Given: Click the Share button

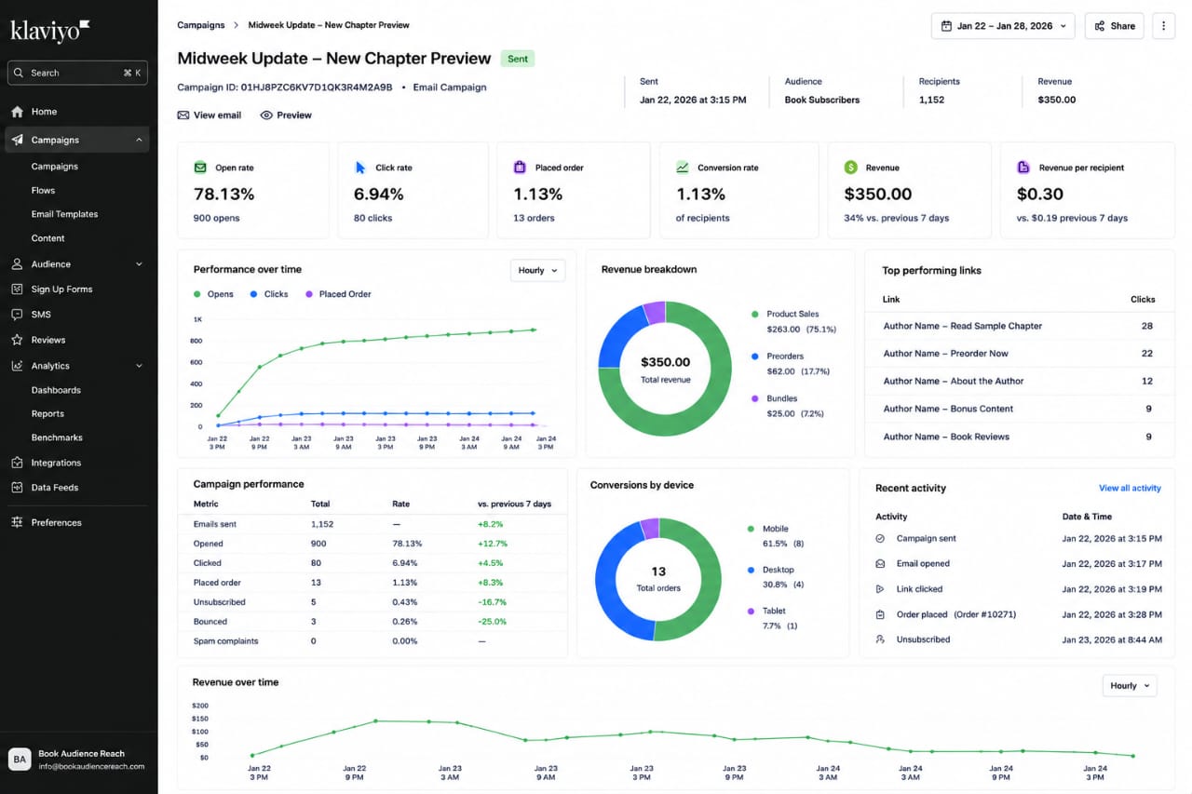Looking at the screenshot, I should coord(1114,26).
